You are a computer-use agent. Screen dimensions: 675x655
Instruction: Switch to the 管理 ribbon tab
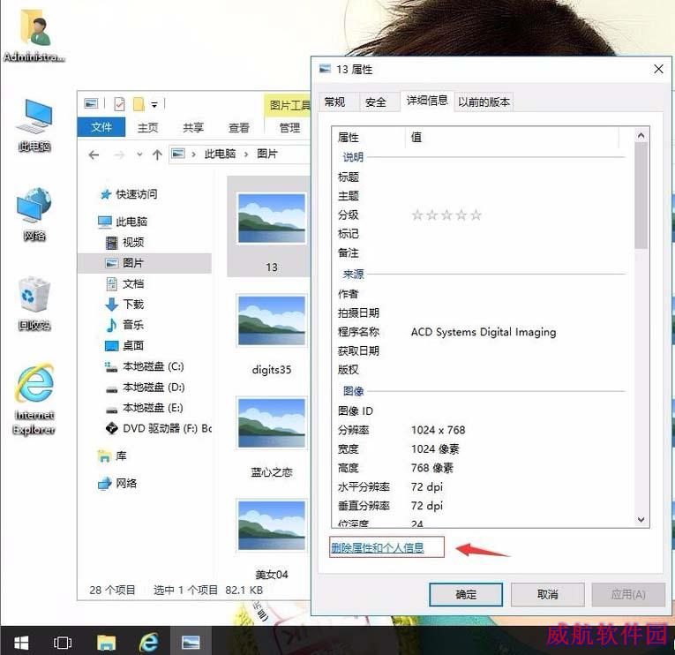coord(289,128)
